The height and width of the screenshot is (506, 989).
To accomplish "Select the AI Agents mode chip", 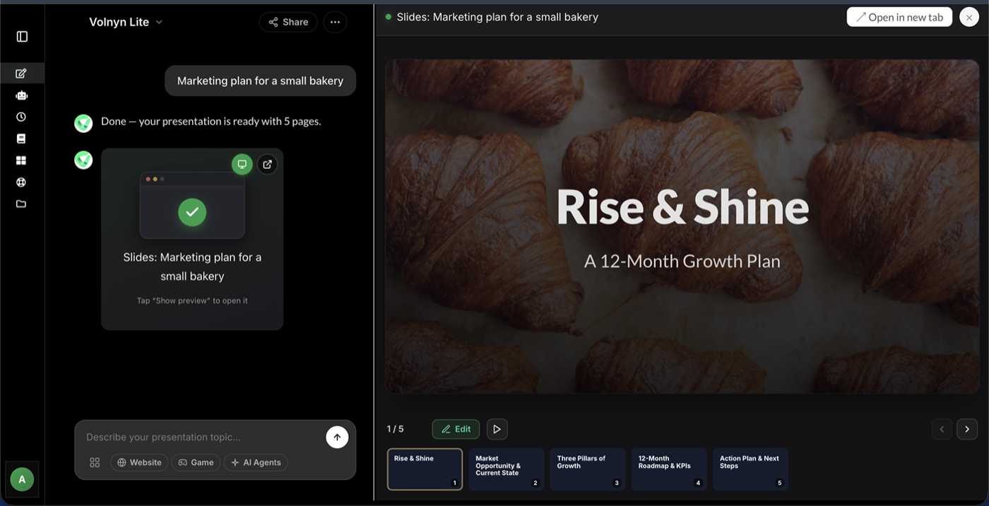I will 256,462.
